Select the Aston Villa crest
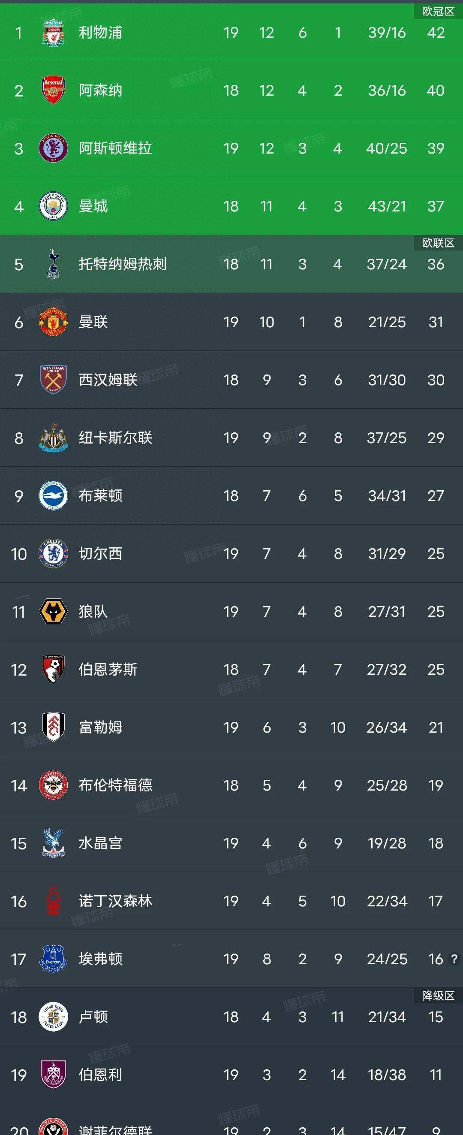463x1135 pixels. pos(53,148)
